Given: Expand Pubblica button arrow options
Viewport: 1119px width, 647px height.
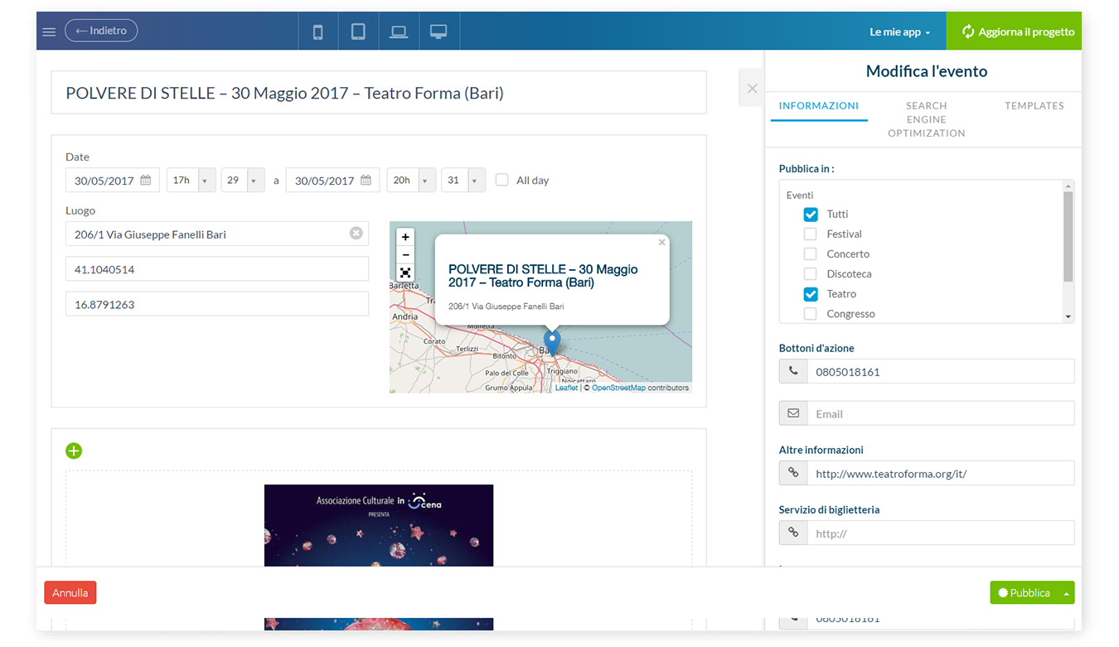Looking at the screenshot, I should coord(1066,592).
